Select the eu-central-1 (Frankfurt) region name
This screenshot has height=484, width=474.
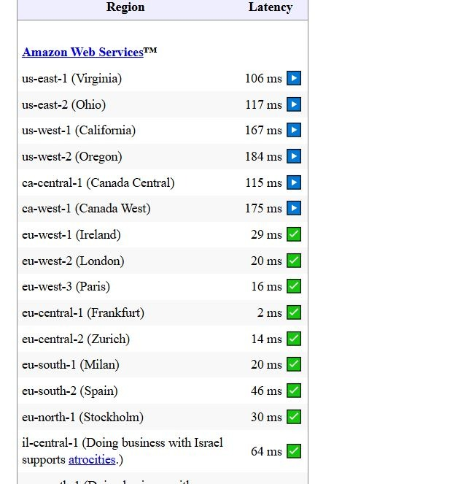[x=83, y=312]
